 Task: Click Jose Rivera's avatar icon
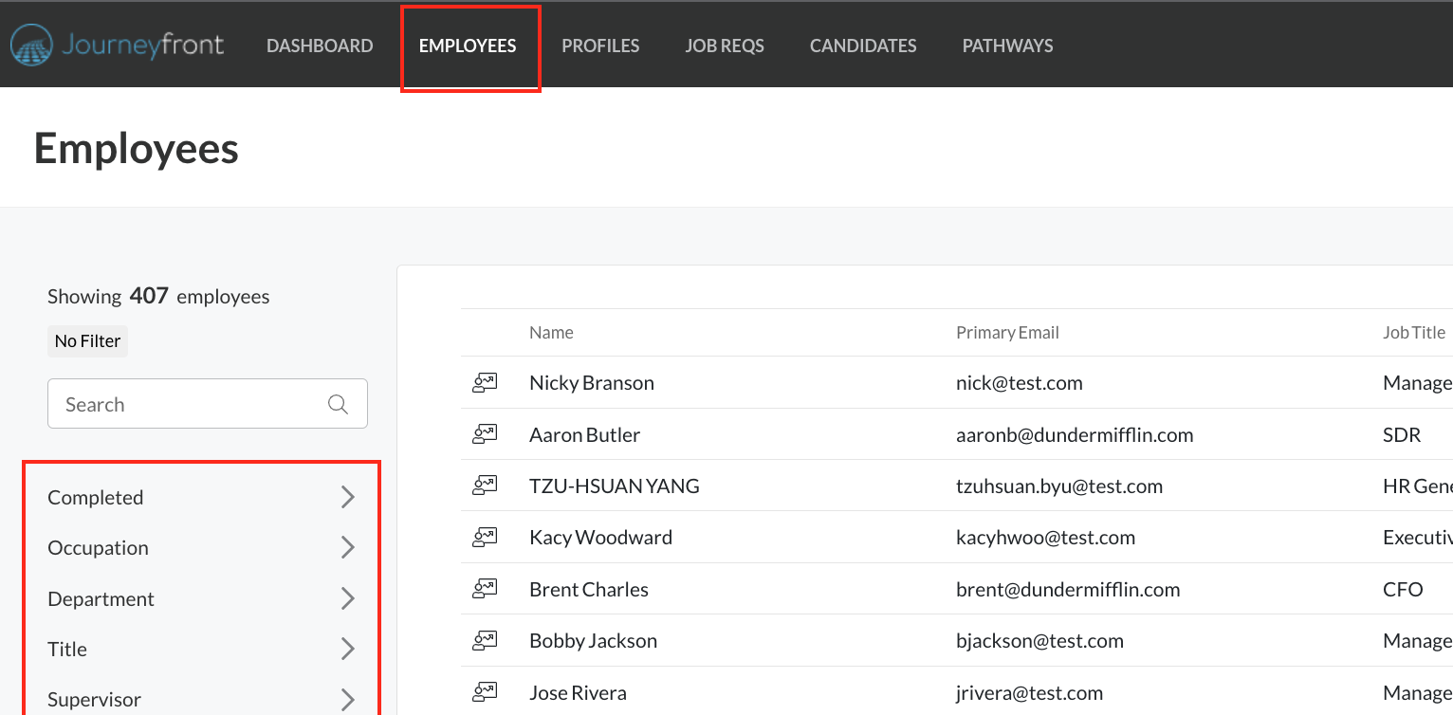click(485, 692)
